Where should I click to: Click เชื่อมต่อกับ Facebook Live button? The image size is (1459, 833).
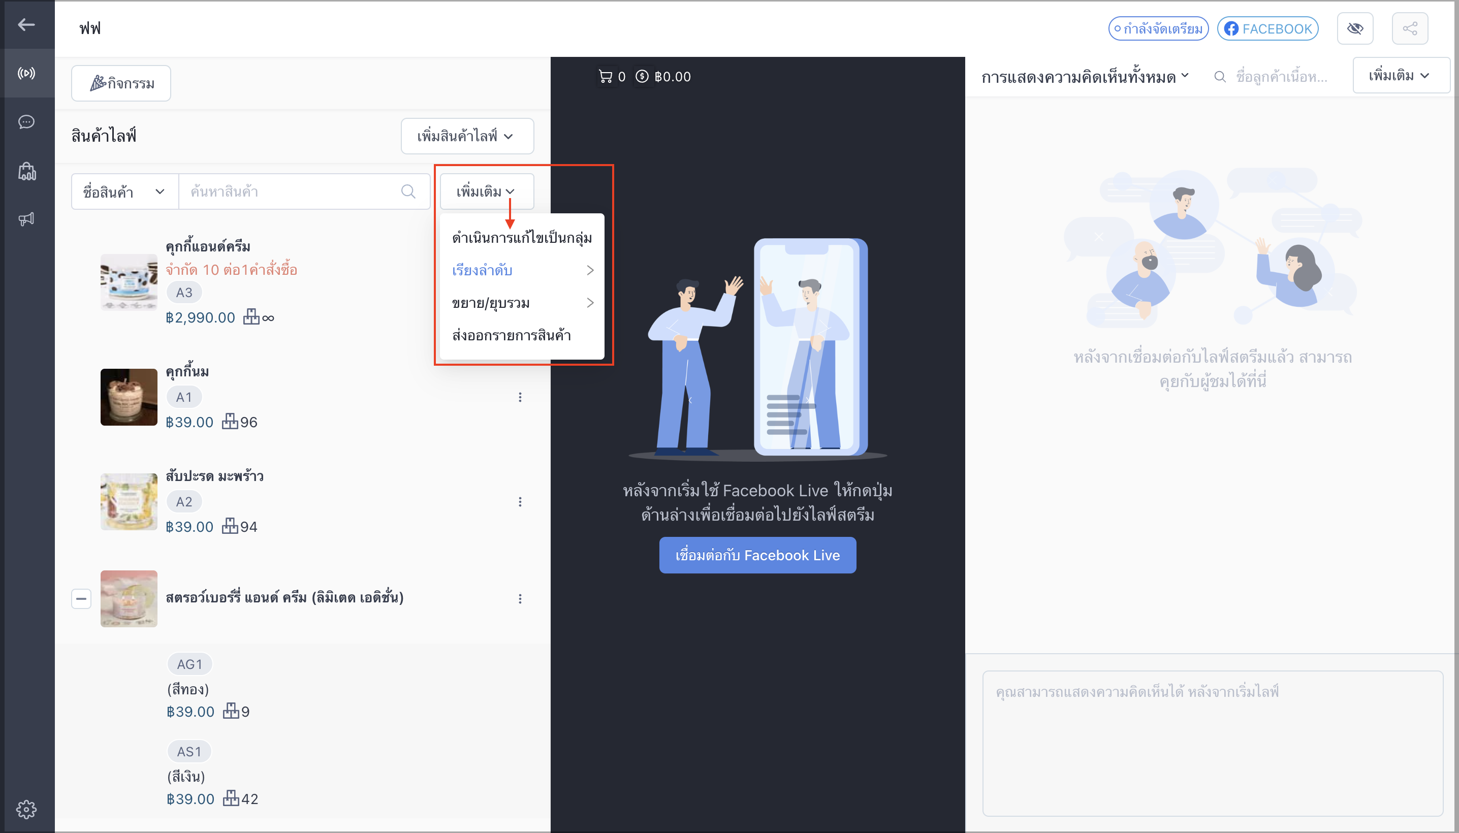[757, 555]
